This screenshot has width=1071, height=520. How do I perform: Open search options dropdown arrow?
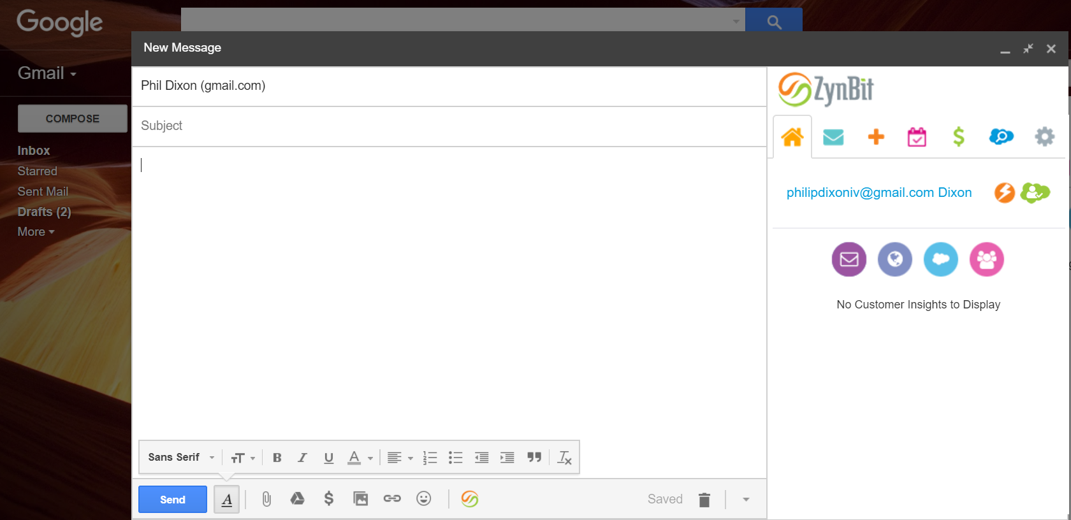[736, 21]
